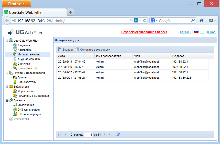Viewport: 220px width, 144px height.
Task: Click the Морфология library icon
Action: [15, 91]
